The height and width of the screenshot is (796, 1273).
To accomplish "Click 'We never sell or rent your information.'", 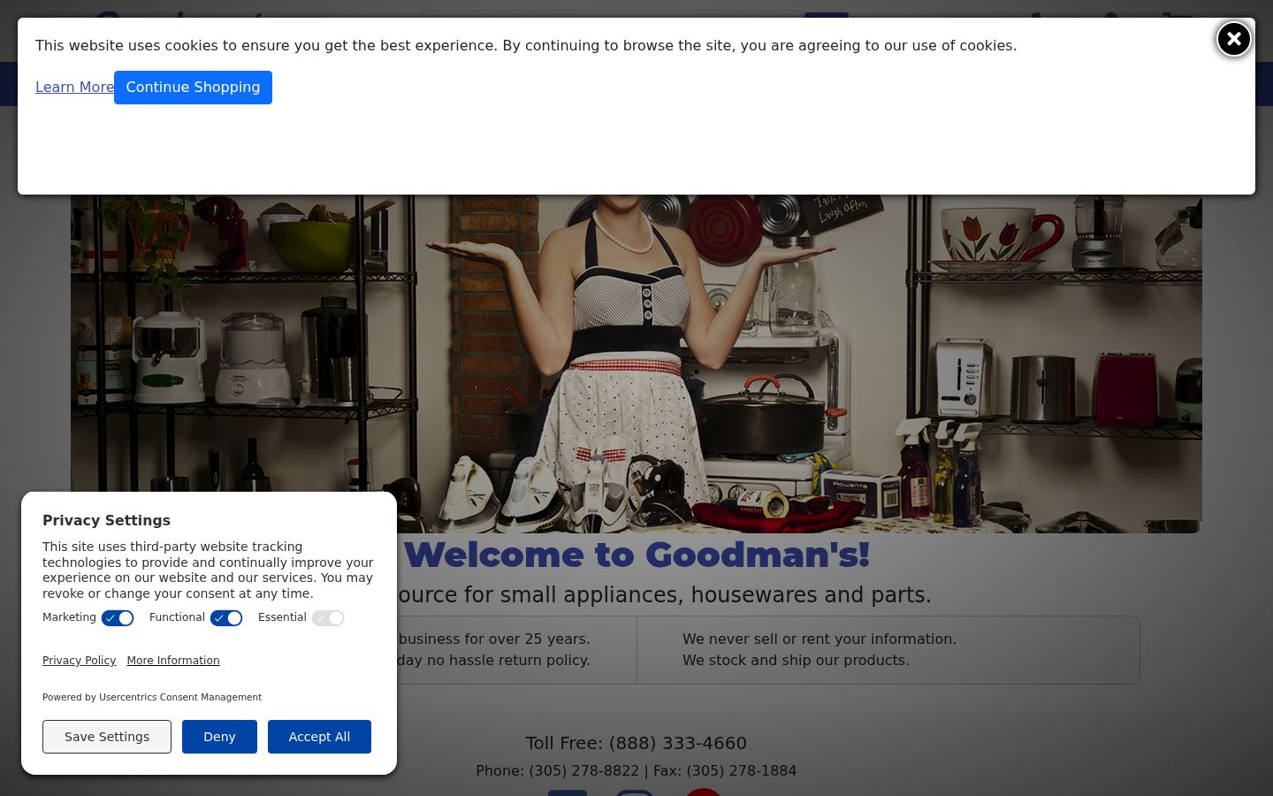I will (x=819, y=639).
